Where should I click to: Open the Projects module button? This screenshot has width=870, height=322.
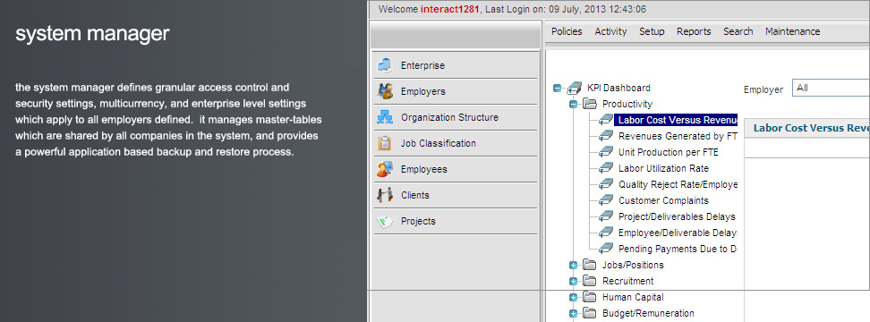point(456,221)
